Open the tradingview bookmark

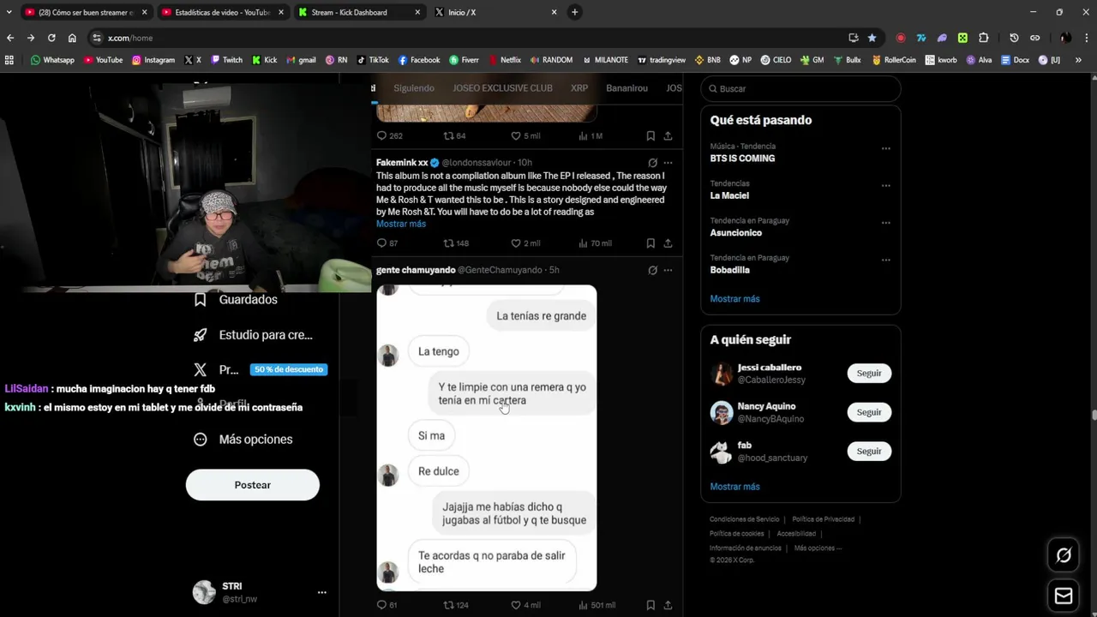[661, 60]
